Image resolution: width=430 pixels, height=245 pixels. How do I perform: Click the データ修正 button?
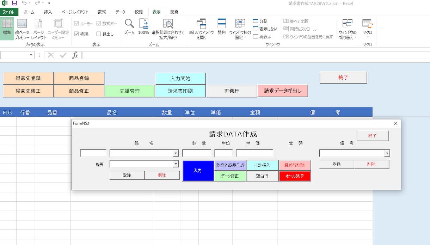coord(230,176)
